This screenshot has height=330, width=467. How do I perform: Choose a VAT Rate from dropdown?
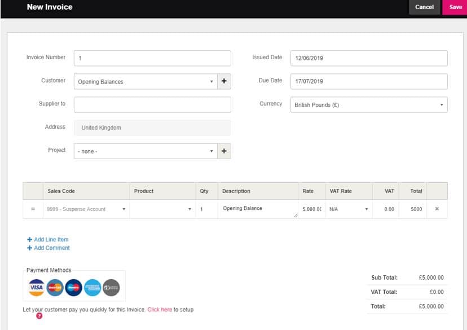click(349, 209)
